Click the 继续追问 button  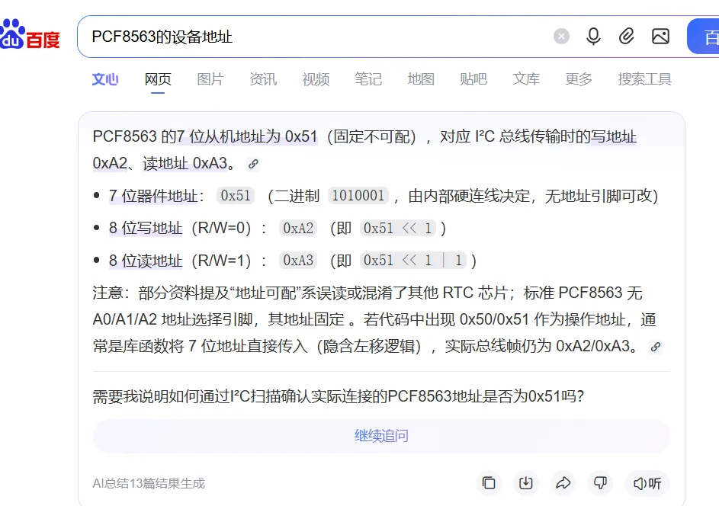click(381, 435)
